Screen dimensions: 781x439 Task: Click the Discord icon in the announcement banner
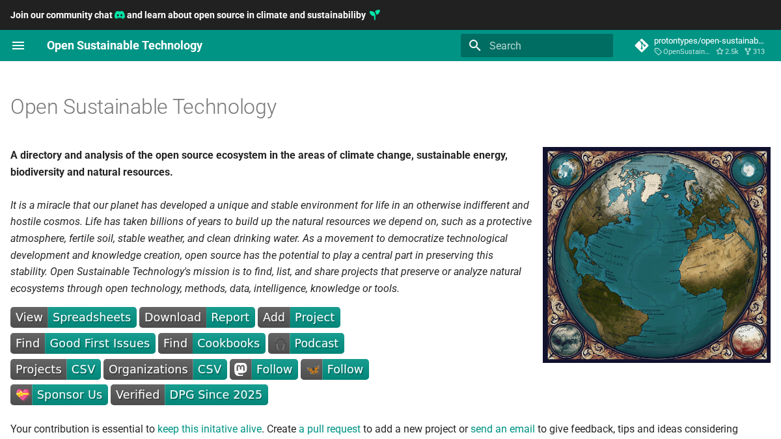pos(120,15)
